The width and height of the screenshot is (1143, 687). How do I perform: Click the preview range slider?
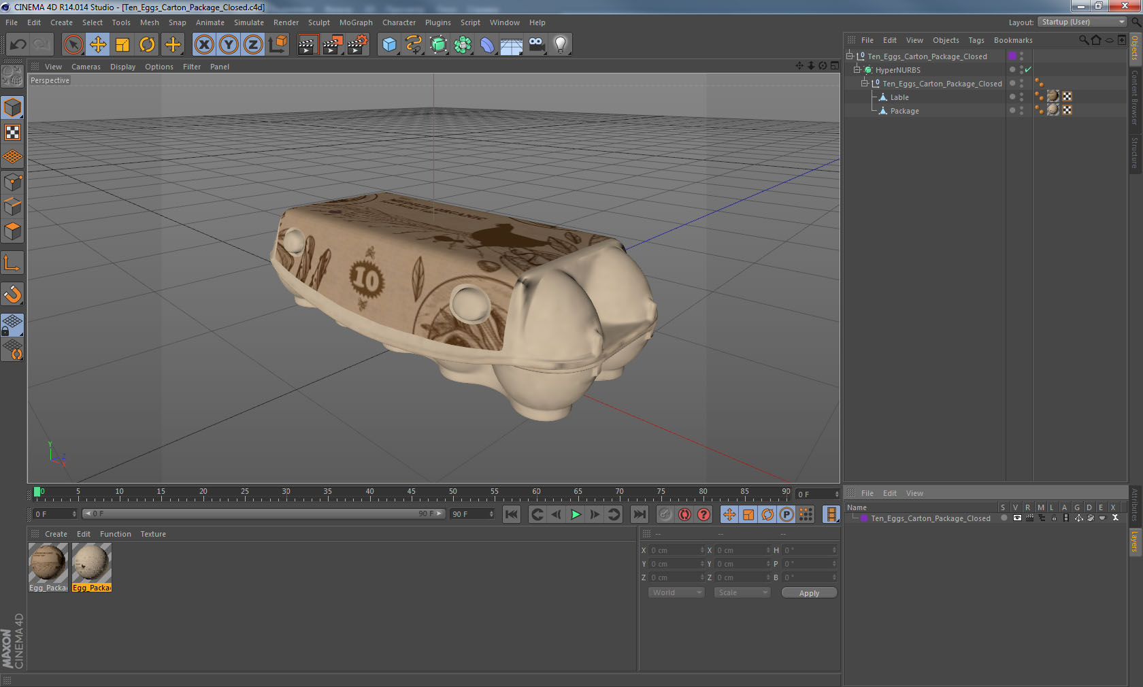(263, 514)
